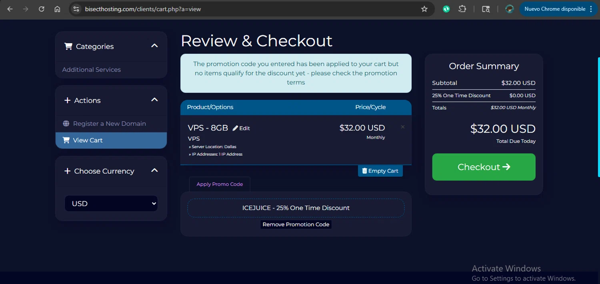Click the Product/Options column header
The height and width of the screenshot is (284, 600).
pyautogui.click(x=210, y=107)
